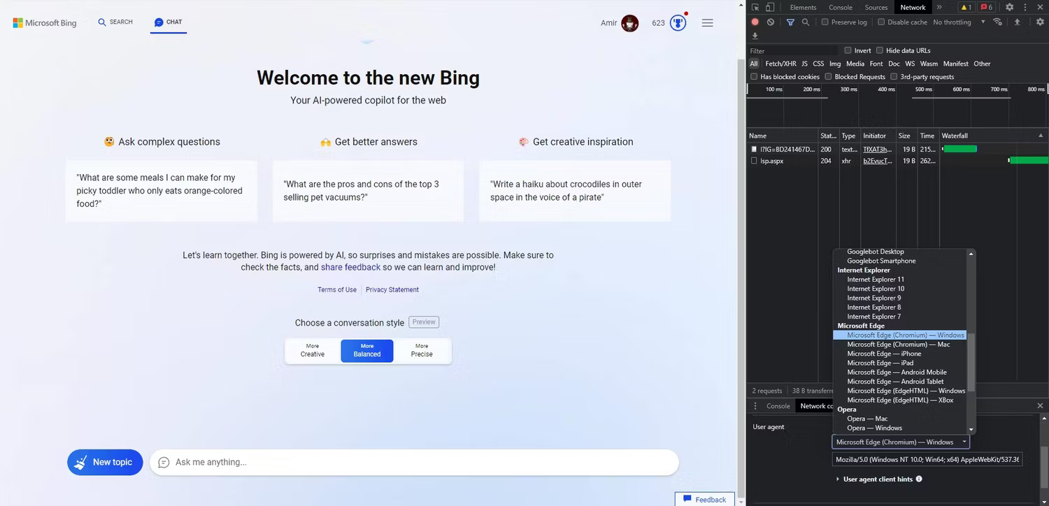Enable Disable cache checkbox
The width and height of the screenshot is (1049, 506).
[x=881, y=22]
